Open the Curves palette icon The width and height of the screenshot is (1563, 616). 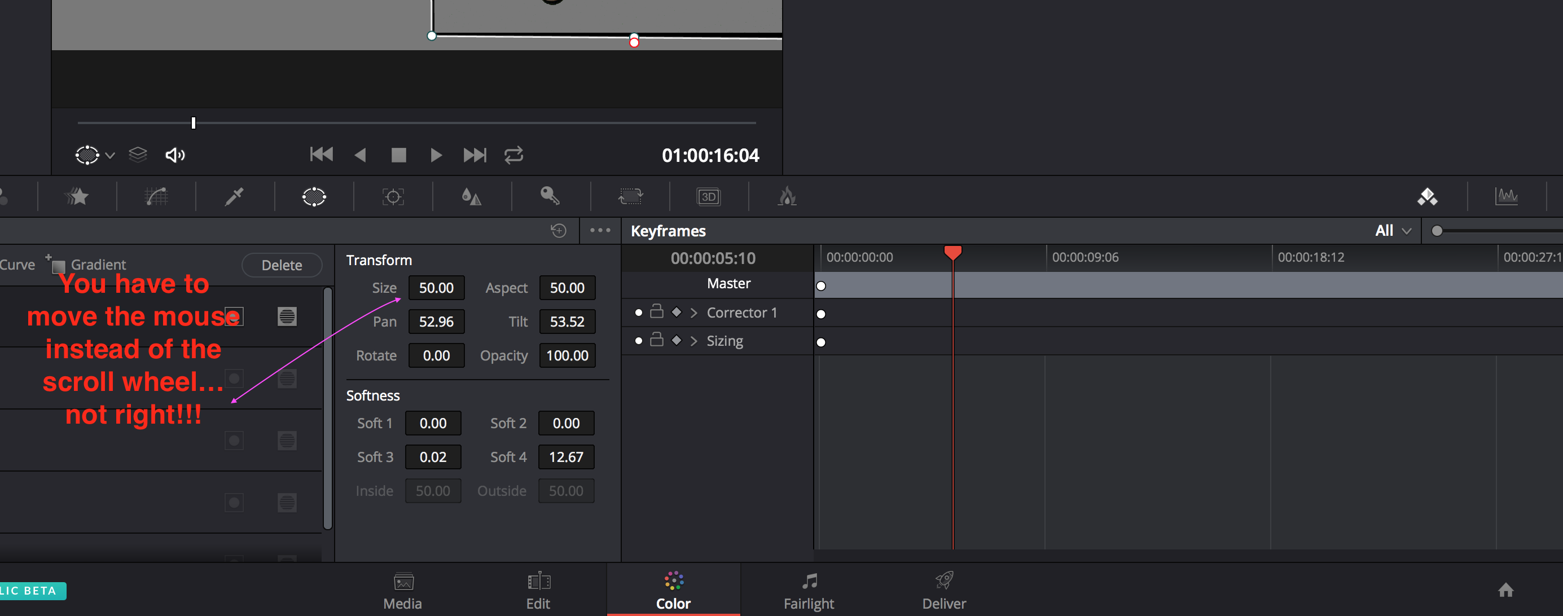156,196
